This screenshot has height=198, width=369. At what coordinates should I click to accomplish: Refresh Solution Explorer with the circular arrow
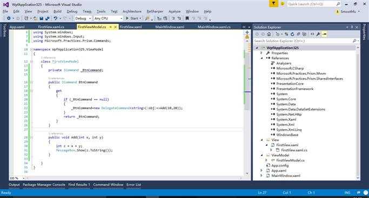292,34
